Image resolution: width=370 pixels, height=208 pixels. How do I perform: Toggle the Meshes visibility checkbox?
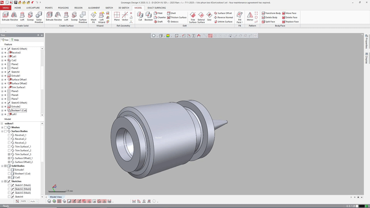point(5,127)
